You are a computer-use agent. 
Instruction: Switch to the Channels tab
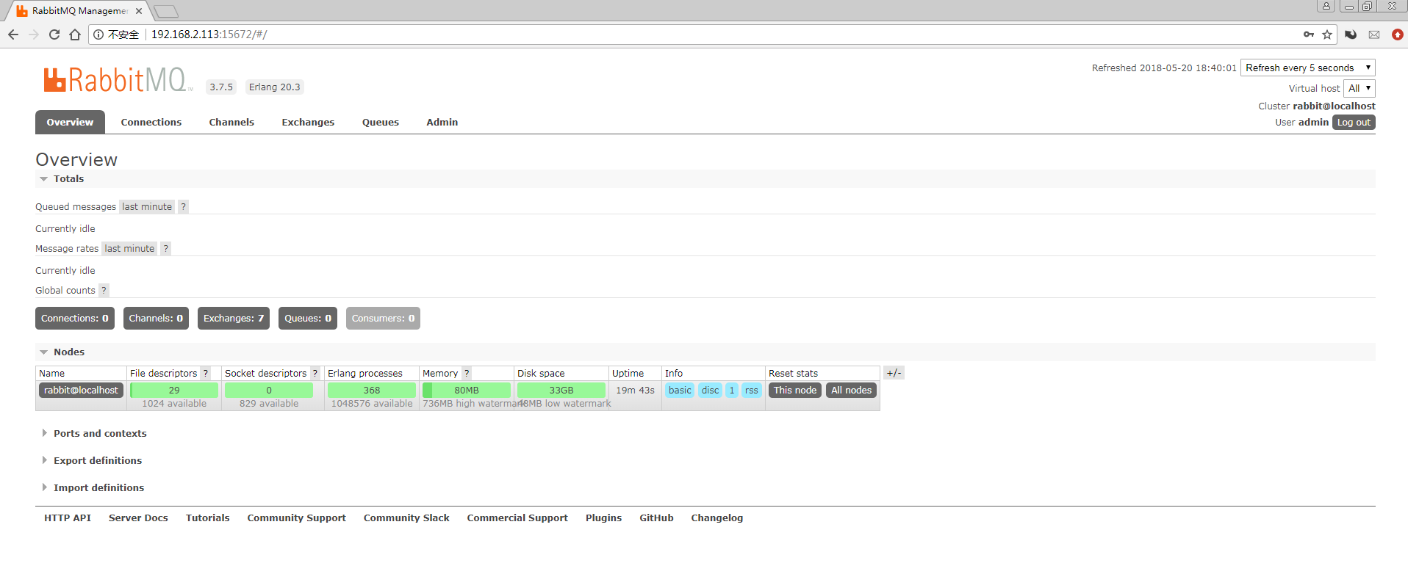click(231, 122)
